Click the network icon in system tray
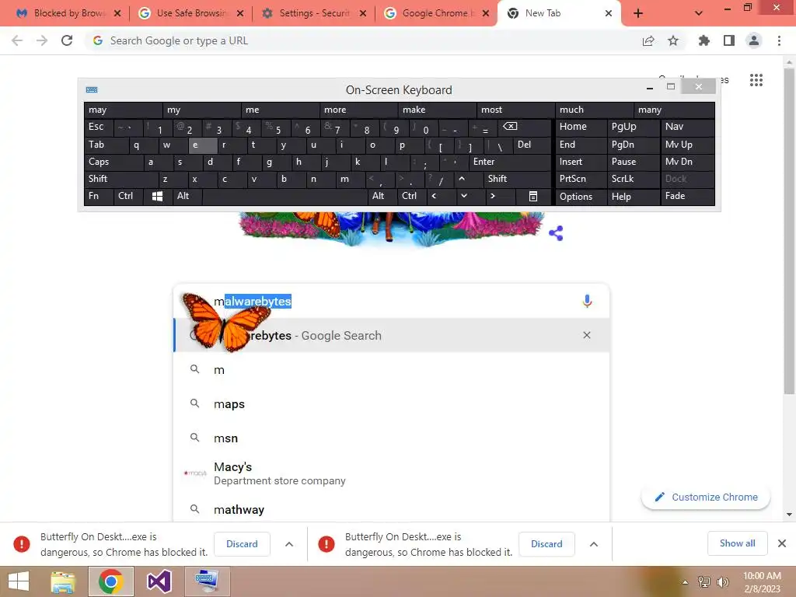 (704, 582)
